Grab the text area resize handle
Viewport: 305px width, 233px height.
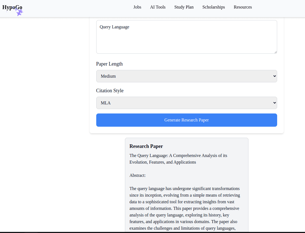tap(275, 52)
